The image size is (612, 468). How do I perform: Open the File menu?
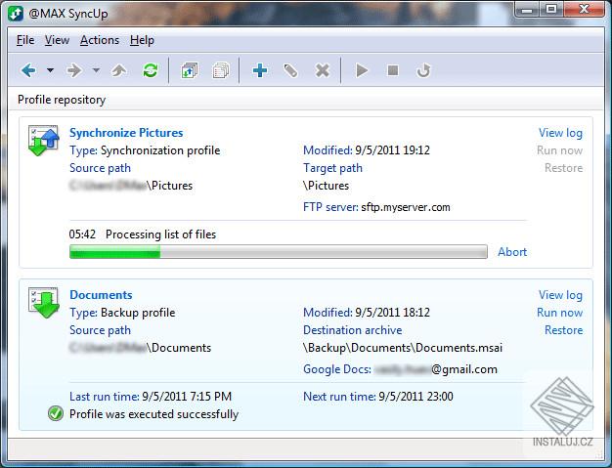[x=25, y=40]
